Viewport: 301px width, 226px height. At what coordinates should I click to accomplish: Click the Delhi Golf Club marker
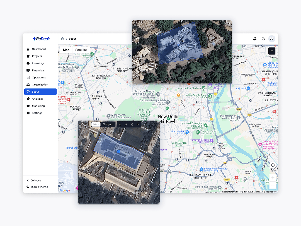[x=198, y=132]
